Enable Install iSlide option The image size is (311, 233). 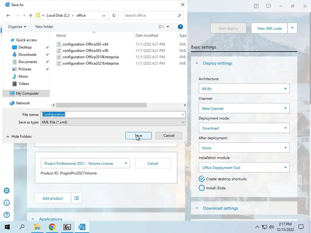pyautogui.click(x=202, y=188)
